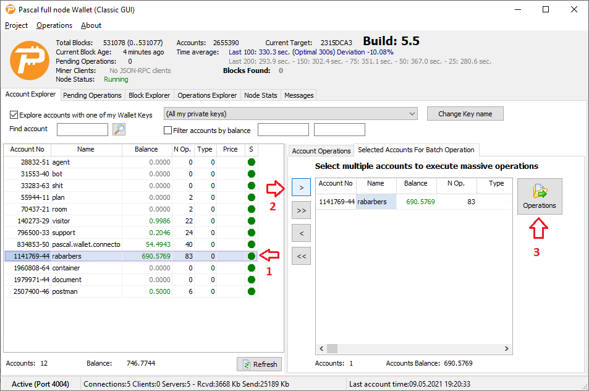Click Last account time in status bar

tap(409, 384)
